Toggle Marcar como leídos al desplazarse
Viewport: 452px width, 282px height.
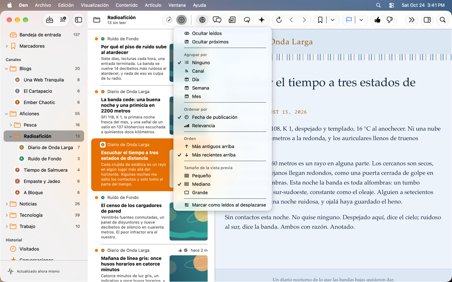(223, 205)
